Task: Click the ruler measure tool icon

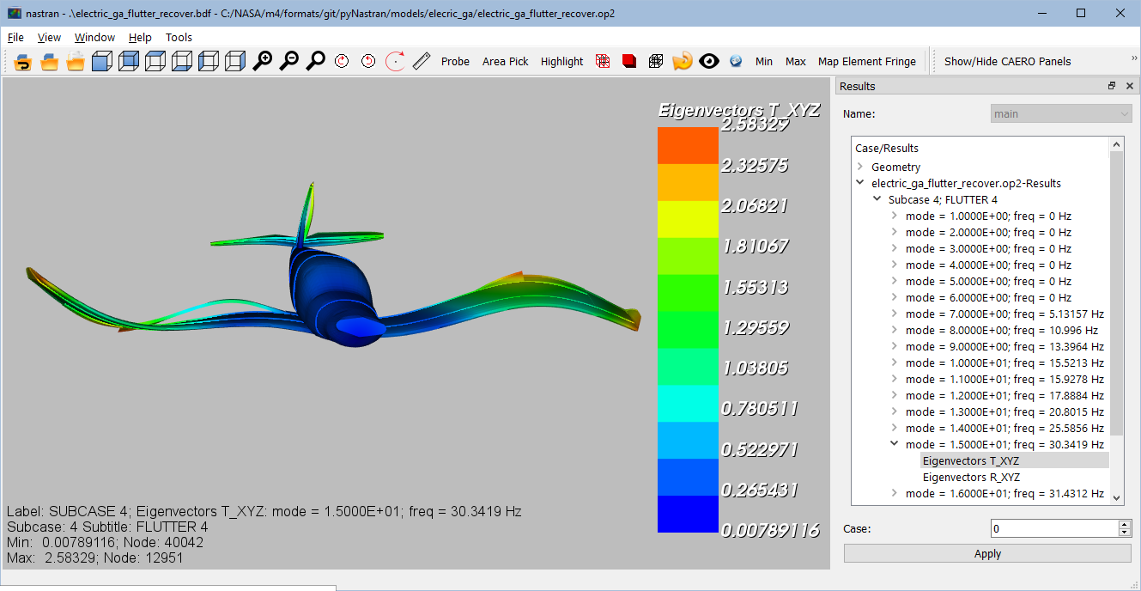Action: click(422, 61)
